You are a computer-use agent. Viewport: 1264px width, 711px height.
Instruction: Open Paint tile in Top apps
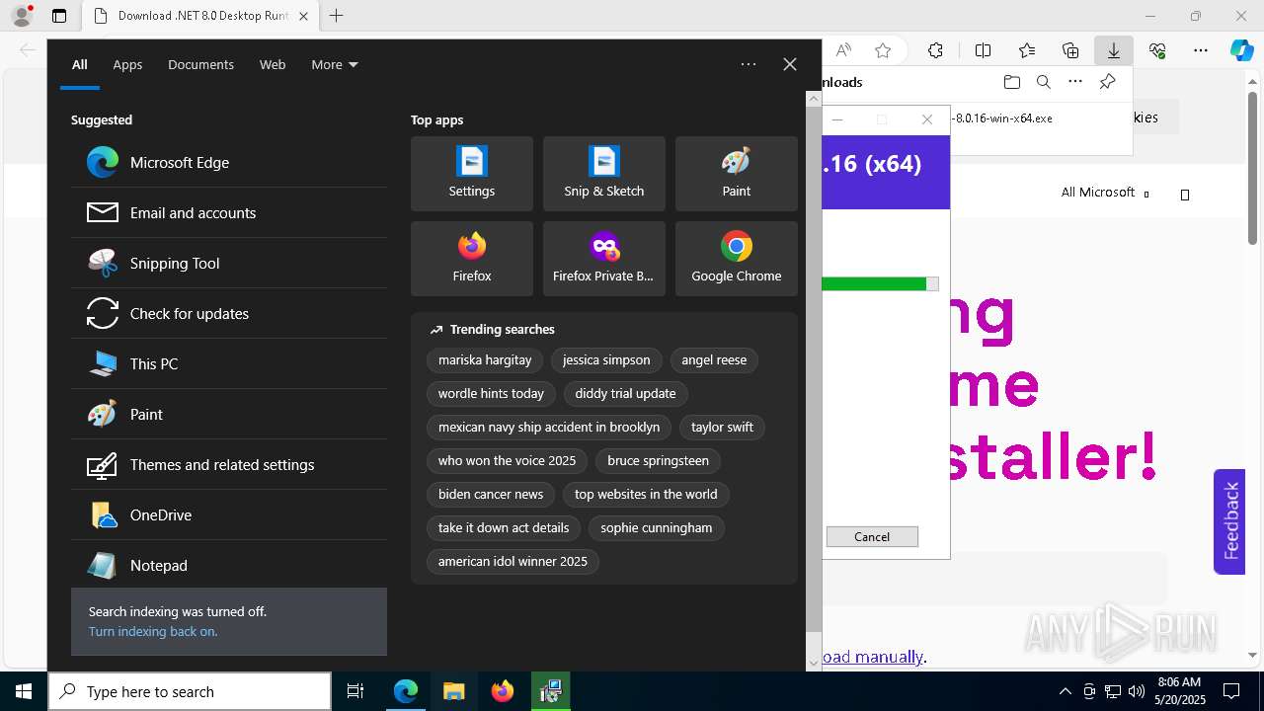(x=737, y=174)
